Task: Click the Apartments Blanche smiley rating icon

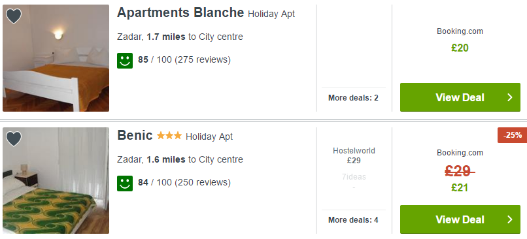Action: coord(125,61)
